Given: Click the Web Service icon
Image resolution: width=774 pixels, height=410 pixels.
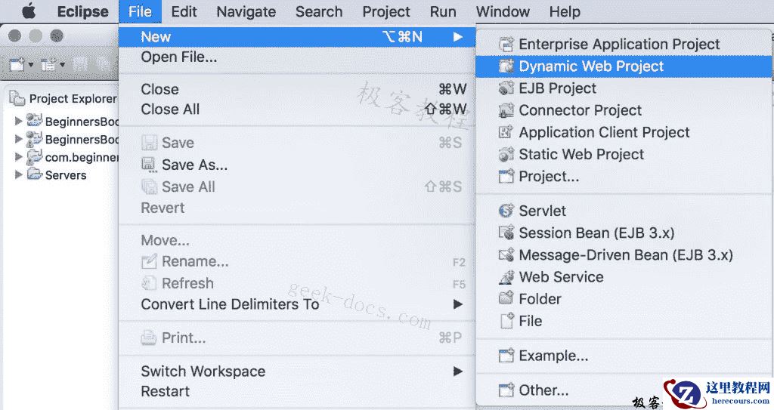Looking at the screenshot, I should [506, 277].
